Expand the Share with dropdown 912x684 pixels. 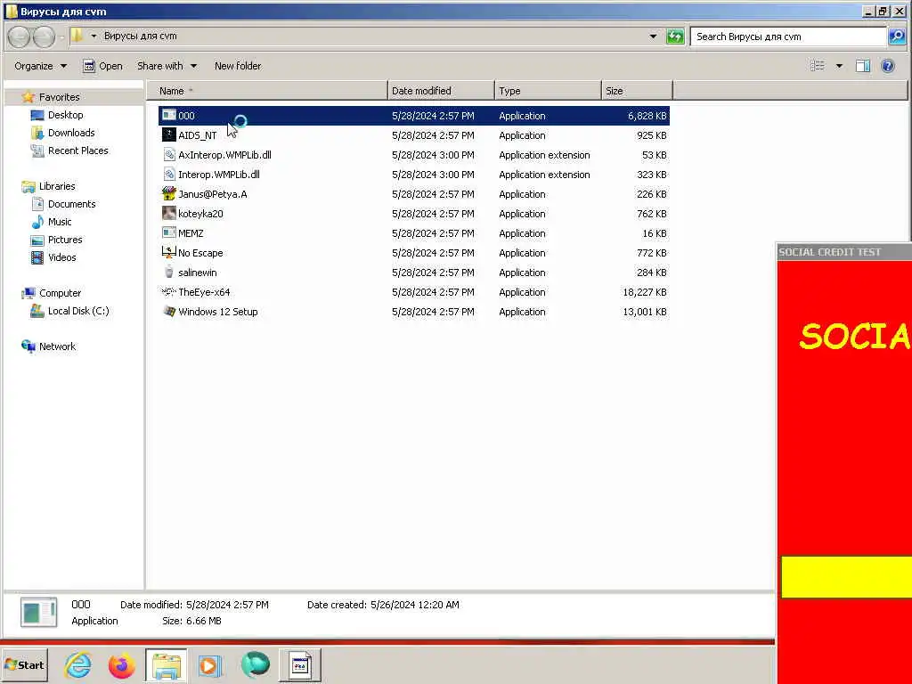coord(167,66)
